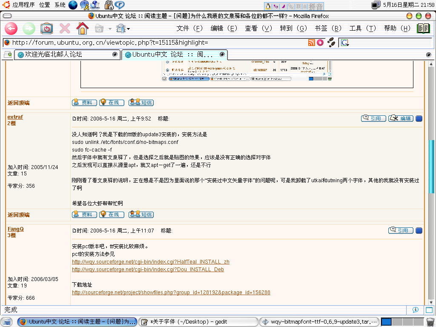Launch the blue globe browser launcher
Image resolution: width=436 pixels, height=327 pixels.
[73, 5]
